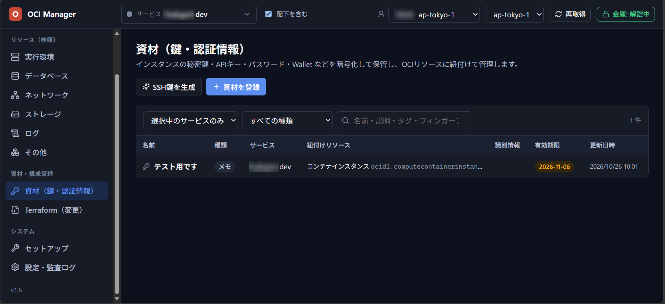The image size is (665, 304).
Task: Click the セットアップ wrench icon
Action: 15,248
